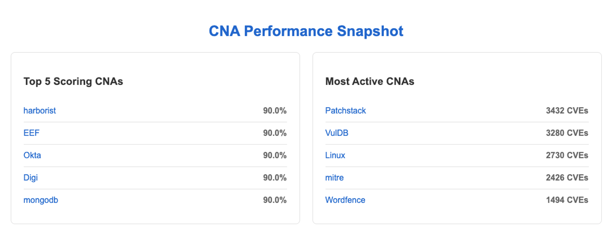Click harborist's 90.0% score
Viewport: 613px width, 238px height.
pyautogui.click(x=275, y=111)
